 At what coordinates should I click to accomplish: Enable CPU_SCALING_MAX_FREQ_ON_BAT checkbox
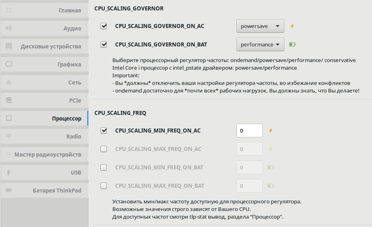click(x=104, y=186)
